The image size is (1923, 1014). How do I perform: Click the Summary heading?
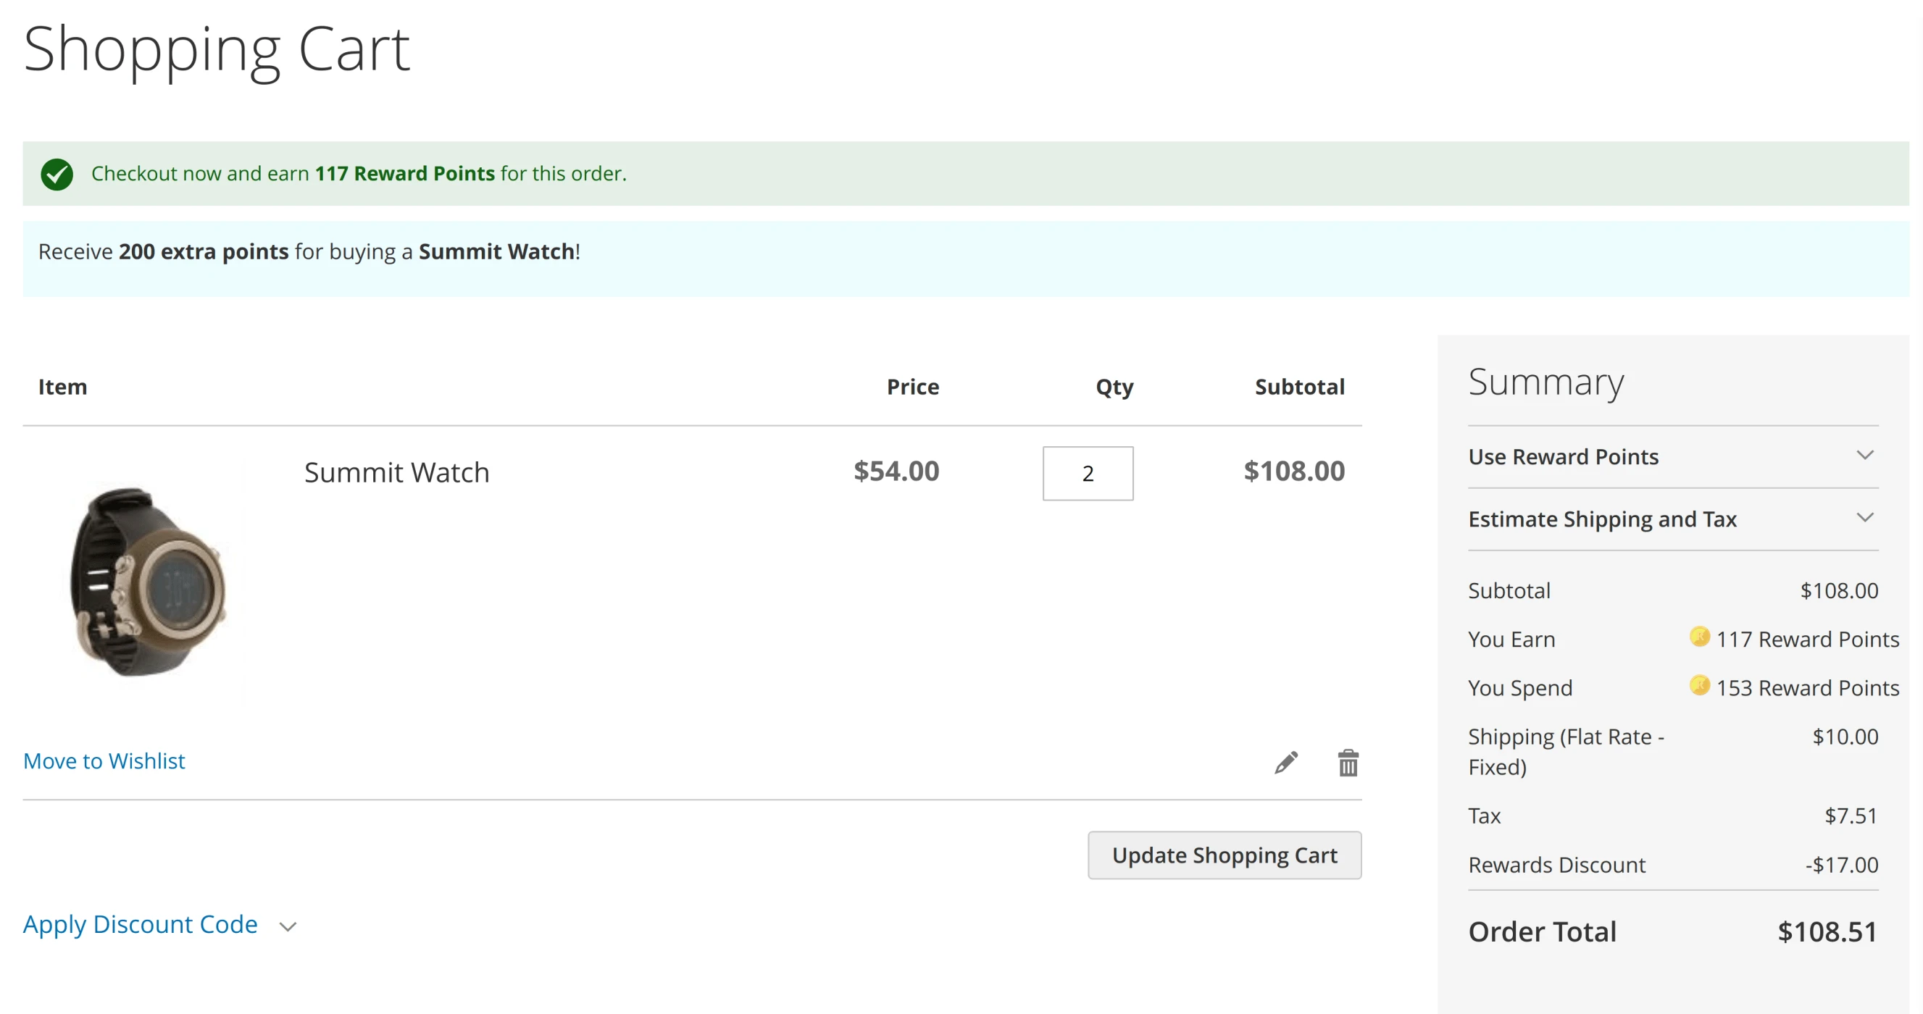coord(1546,382)
